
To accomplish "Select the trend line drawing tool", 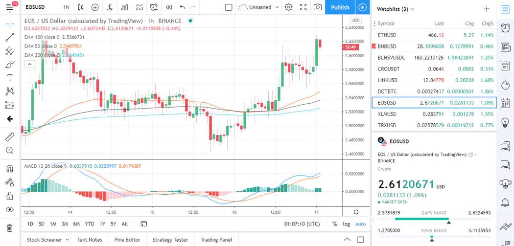I will (10, 37).
